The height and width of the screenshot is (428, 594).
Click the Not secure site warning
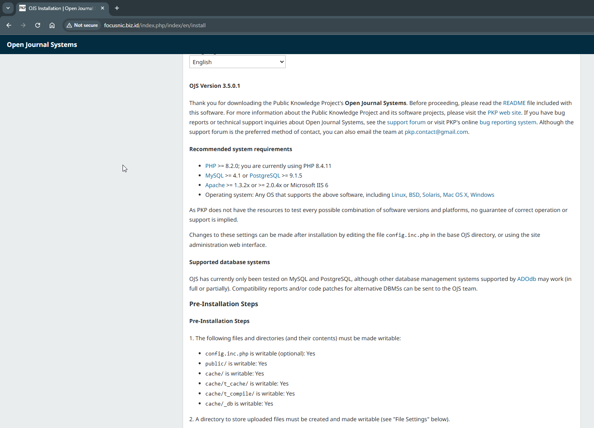(83, 25)
